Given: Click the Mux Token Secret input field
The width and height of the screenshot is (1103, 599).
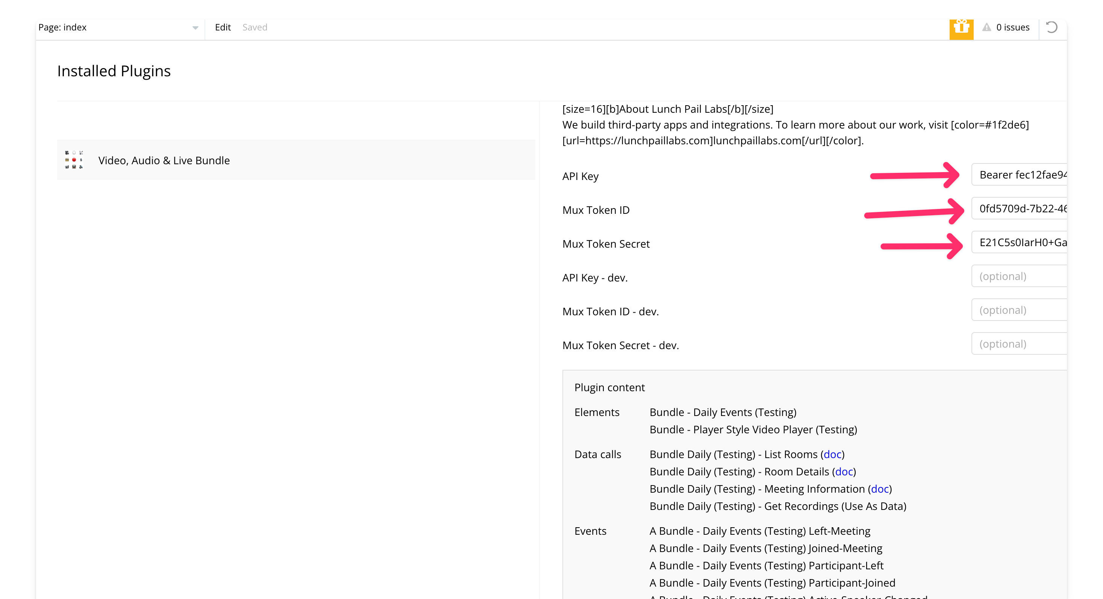Looking at the screenshot, I should [x=1019, y=242].
